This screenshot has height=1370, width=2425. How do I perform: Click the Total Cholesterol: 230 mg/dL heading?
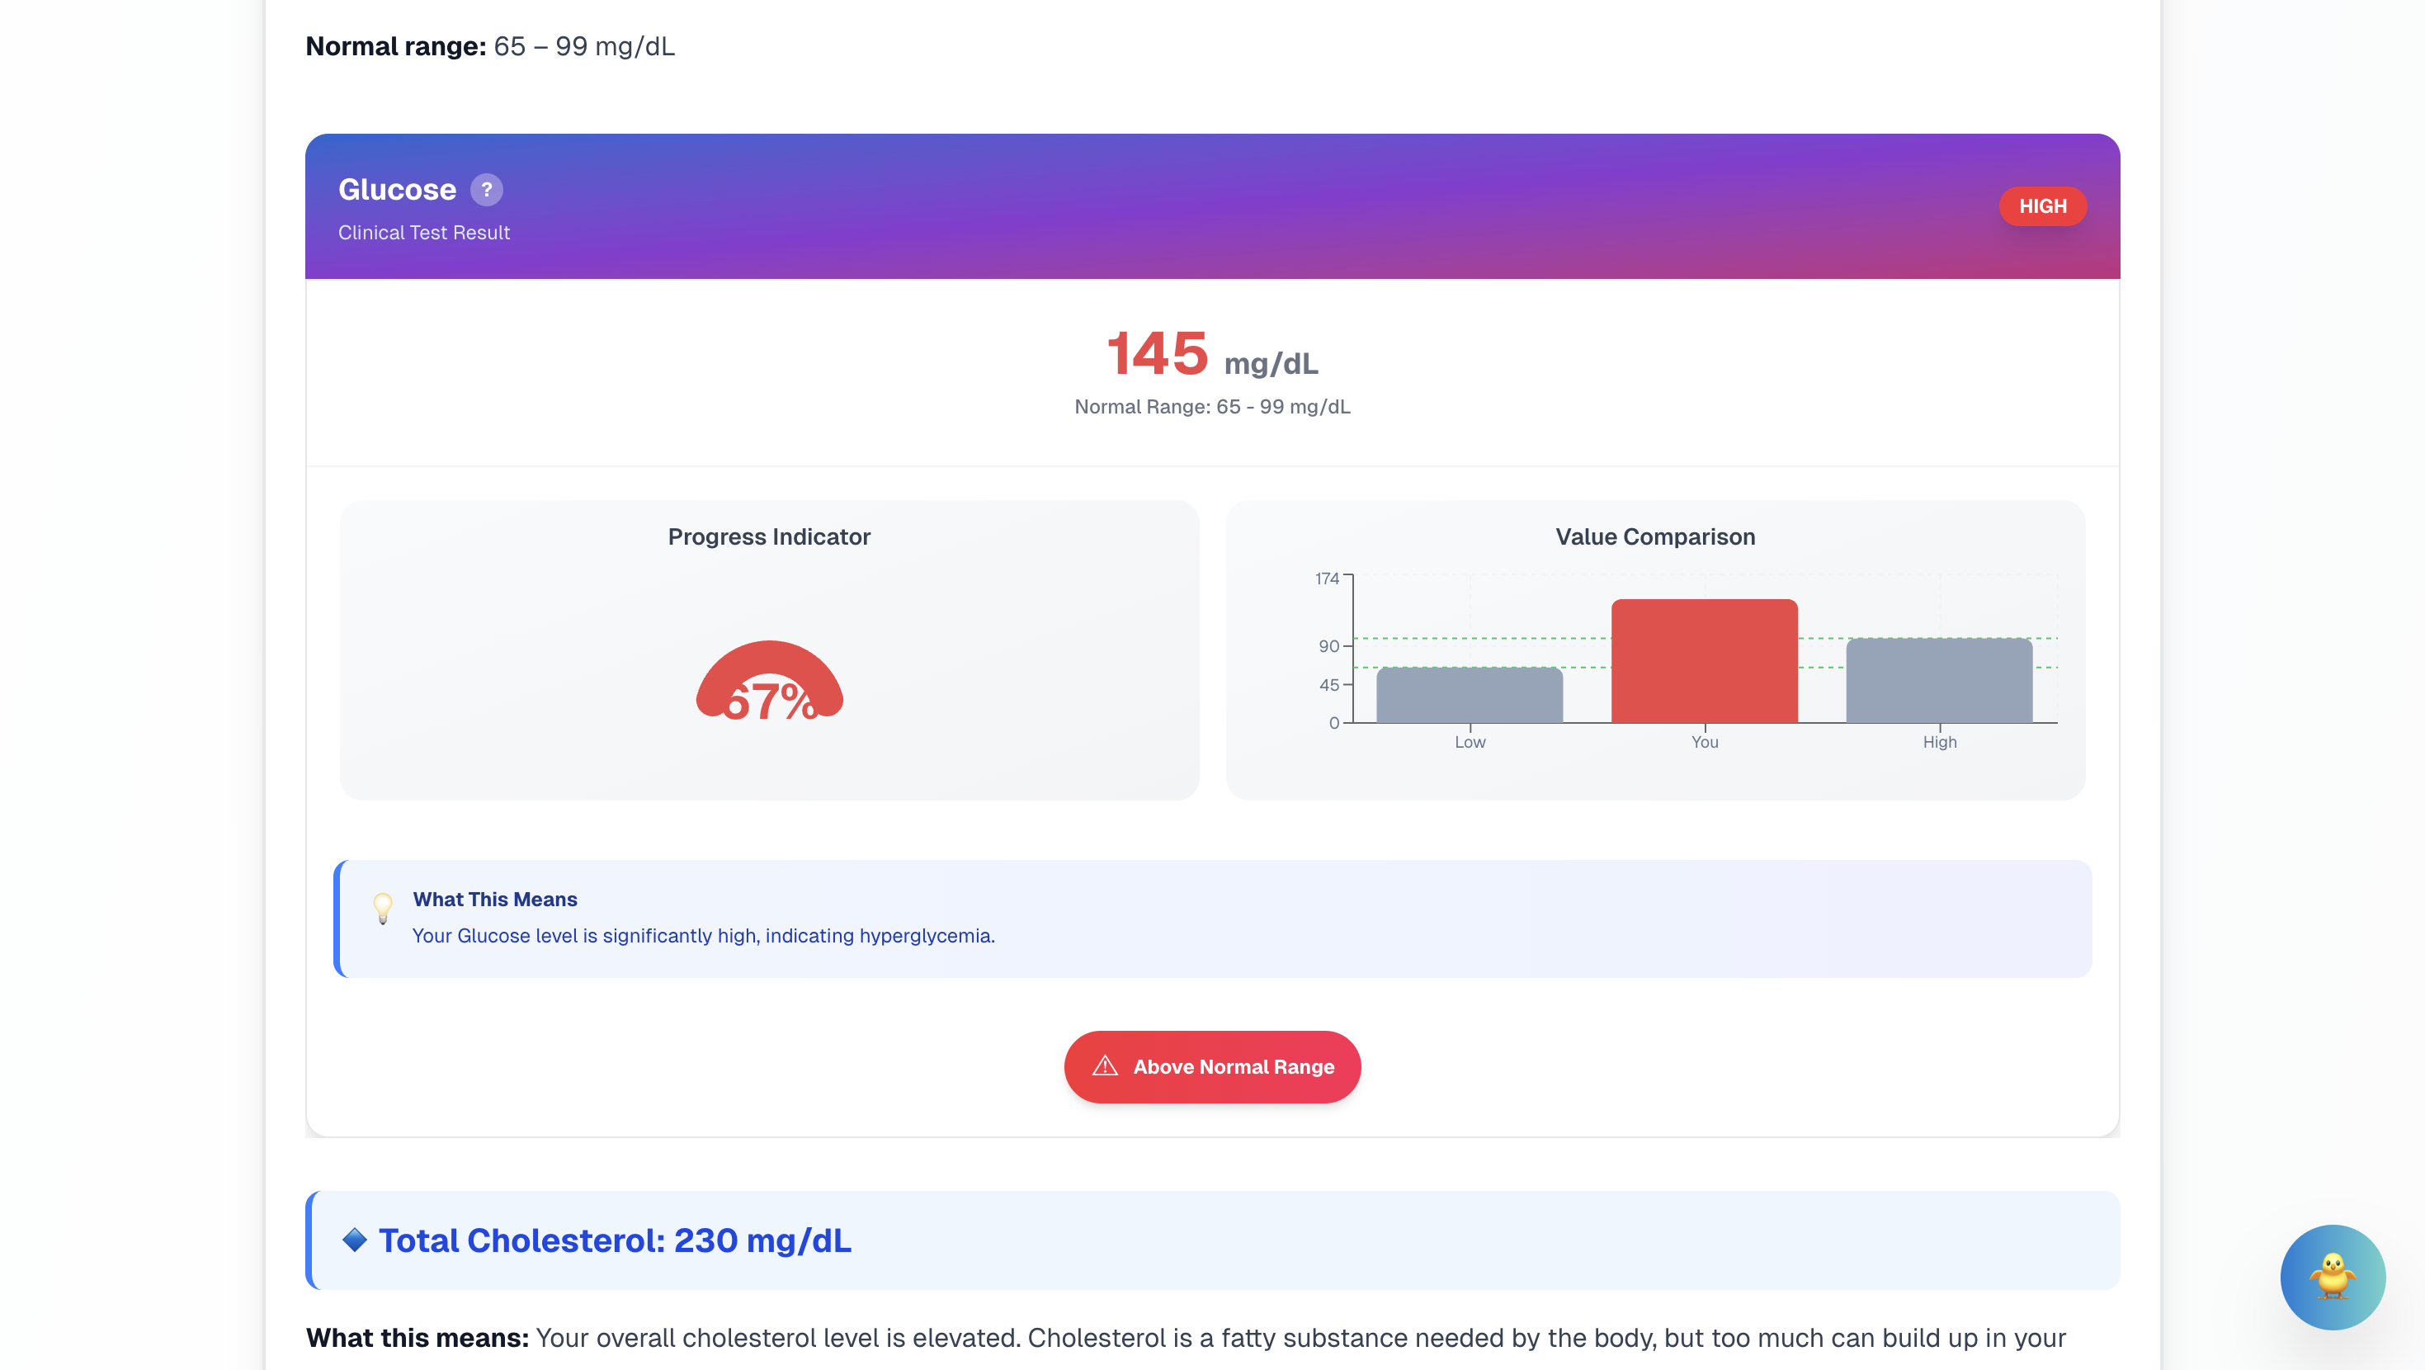click(x=615, y=1240)
